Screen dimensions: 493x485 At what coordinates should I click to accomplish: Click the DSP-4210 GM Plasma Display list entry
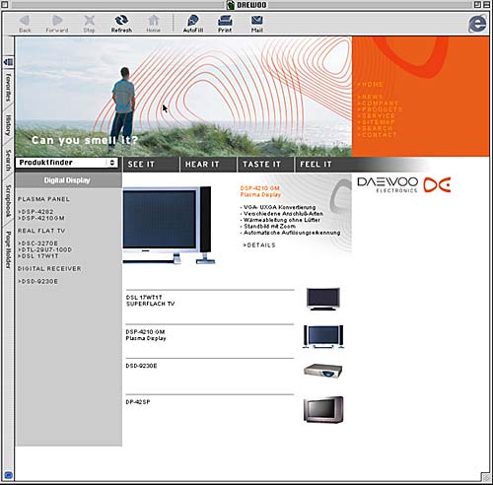coord(146,335)
